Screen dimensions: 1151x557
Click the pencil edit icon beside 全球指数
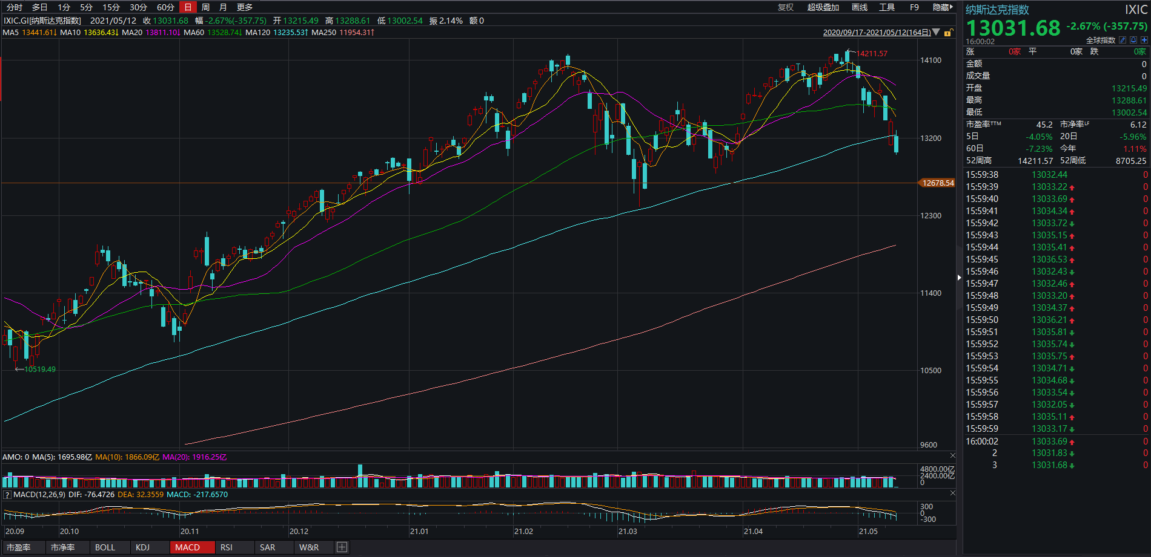coord(1123,40)
